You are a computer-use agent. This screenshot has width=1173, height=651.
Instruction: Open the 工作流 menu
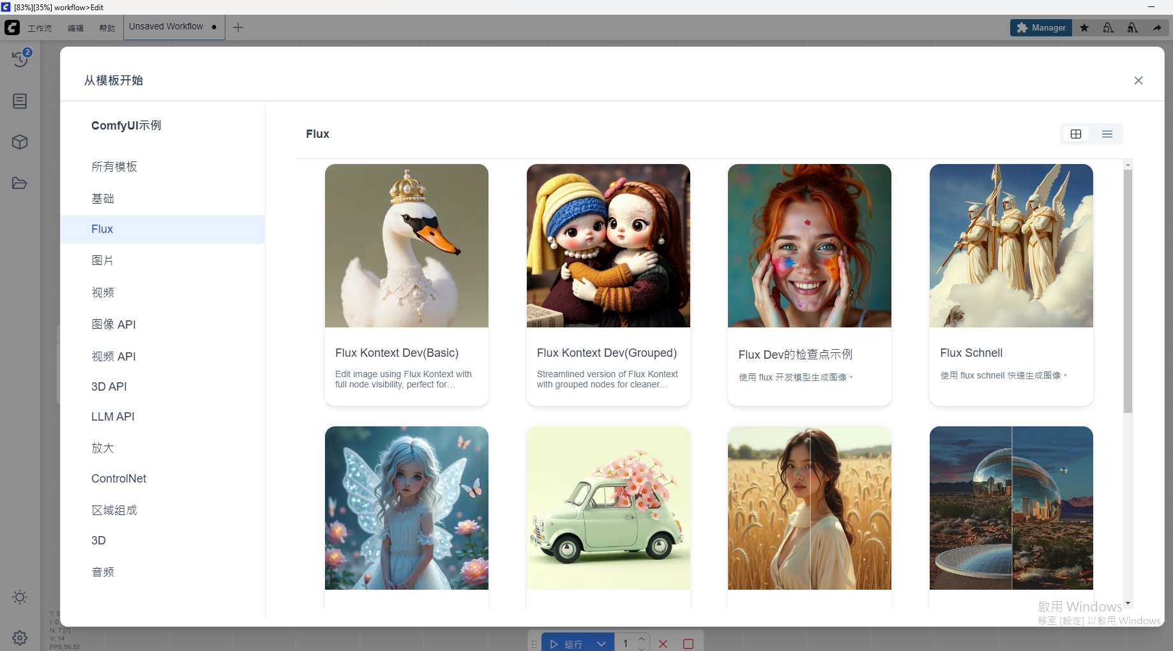click(40, 28)
